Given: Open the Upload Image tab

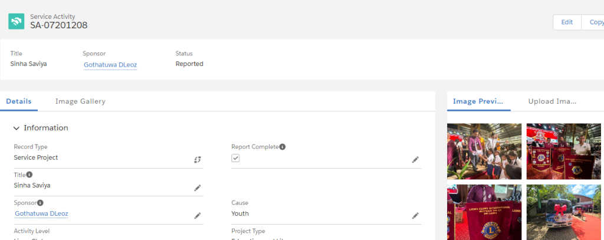Looking at the screenshot, I should pos(552,101).
